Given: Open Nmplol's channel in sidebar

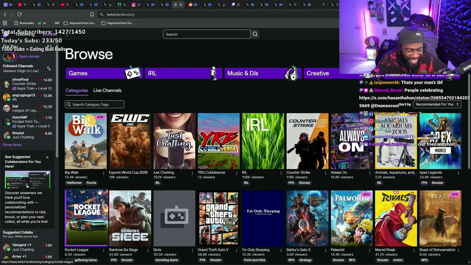Looking at the screenshot, I should click(x=28, y=135).
